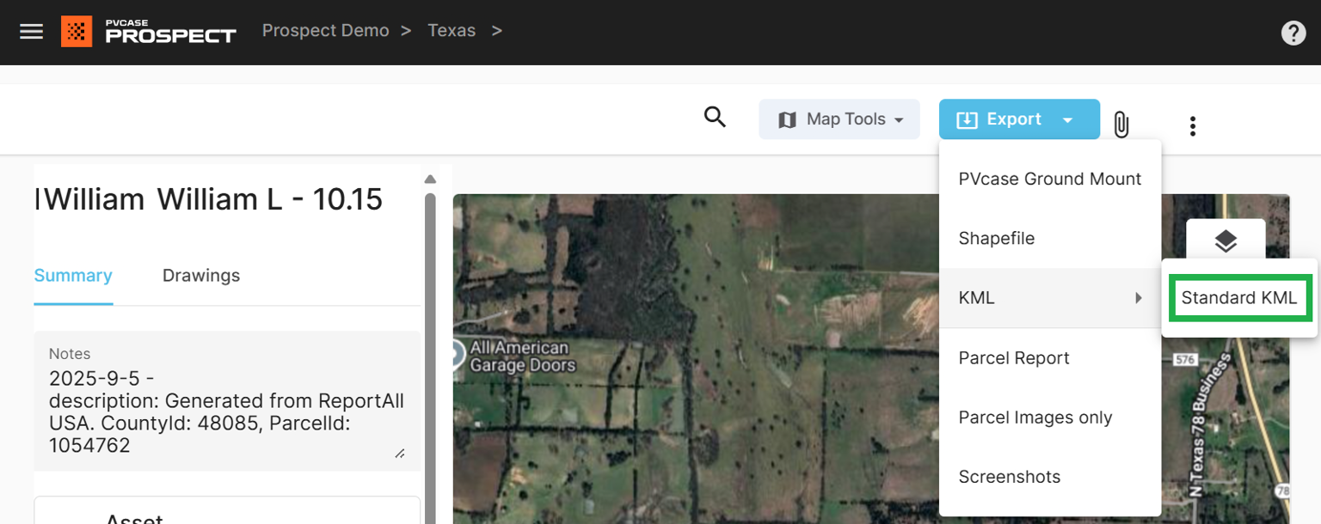Click the search magnifier icon
Viewport: 1321px width, 524px height.
[715, 118]
